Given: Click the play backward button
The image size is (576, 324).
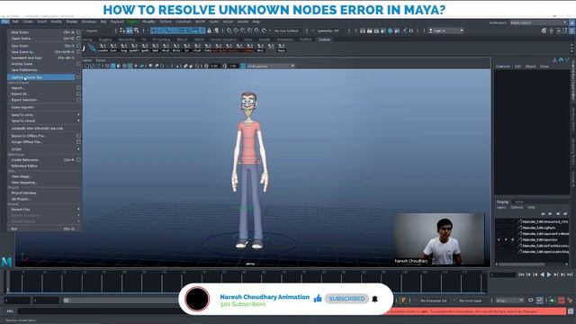Looking at the screenshot, I should click(542, 274).
